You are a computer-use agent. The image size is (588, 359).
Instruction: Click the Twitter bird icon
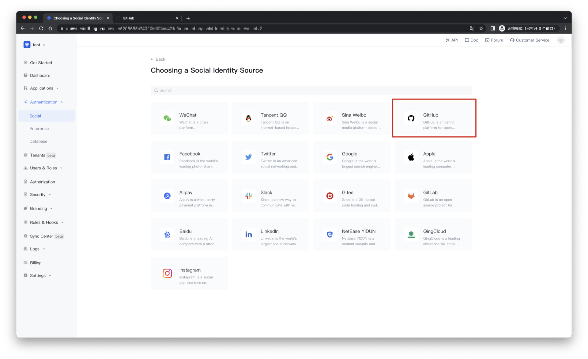click(x=248, y=157)
